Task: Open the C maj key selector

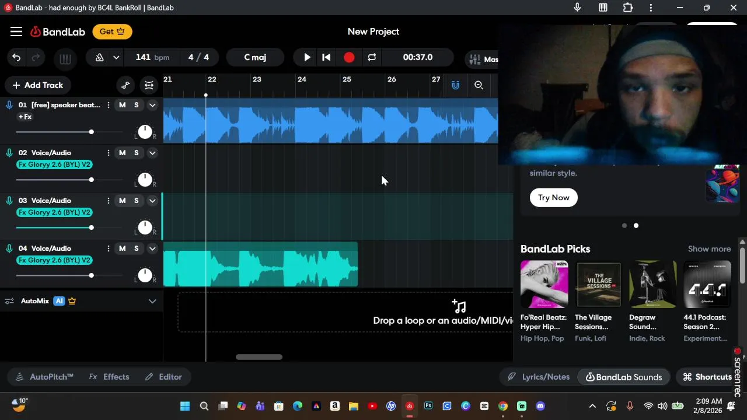Action: [255, 57]
